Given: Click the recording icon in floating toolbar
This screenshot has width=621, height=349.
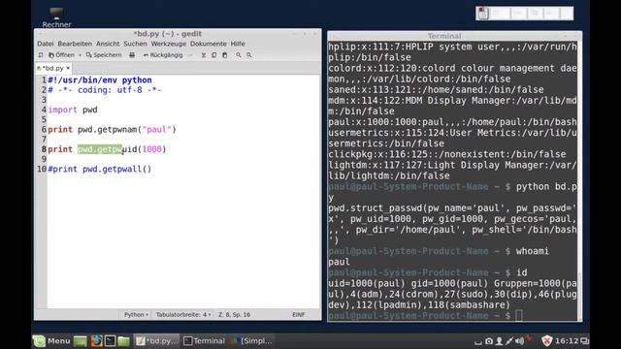Looking at the screenshot, I should point(483,13).
